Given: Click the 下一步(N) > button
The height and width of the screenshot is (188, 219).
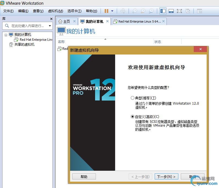Looking at the screenshot, I should pos(166,176).
